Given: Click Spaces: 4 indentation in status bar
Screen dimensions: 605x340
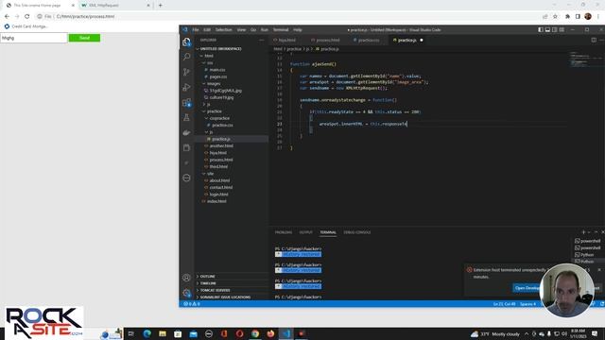Looking at the screenshot, I should pos(527,304).
